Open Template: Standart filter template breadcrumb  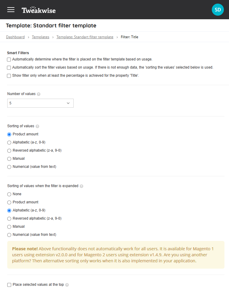click(85, 37)
